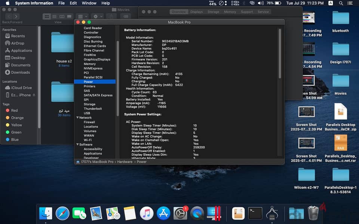
Task: Click the battery status icon
Action: coord(278,3)
